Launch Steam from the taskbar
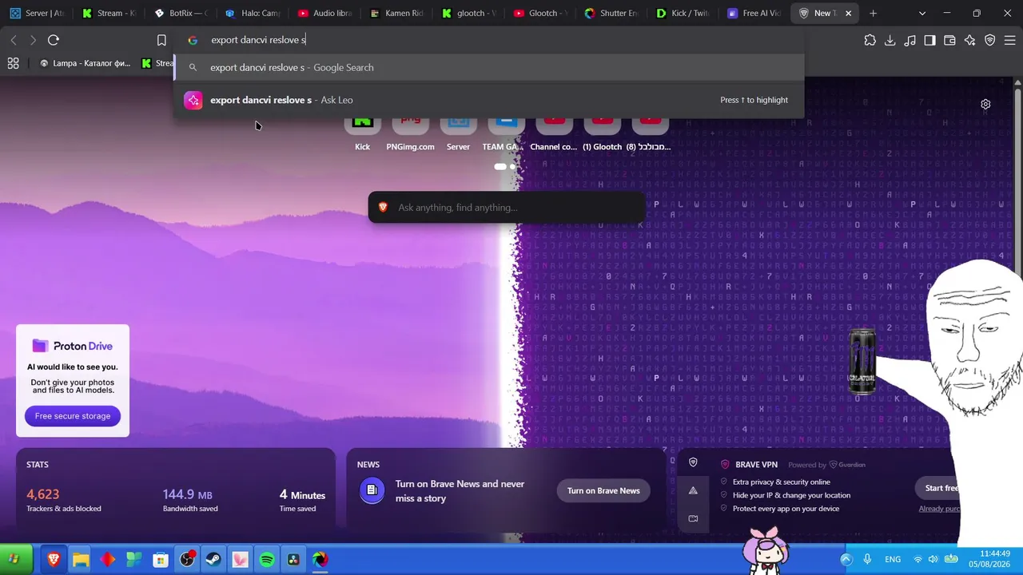Viewport: 1023px width, 575px height. tap(213, 559)
